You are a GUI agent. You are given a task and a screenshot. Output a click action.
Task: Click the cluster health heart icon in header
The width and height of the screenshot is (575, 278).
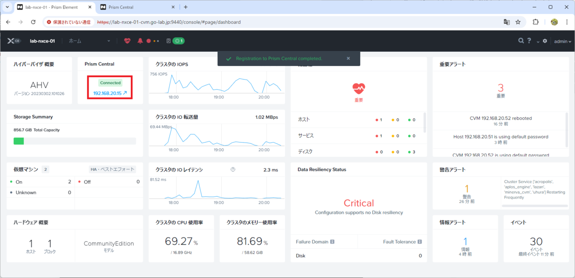click(127, 41)
